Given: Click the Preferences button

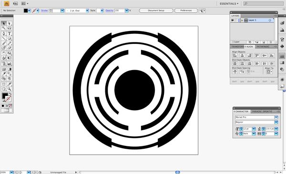Looking at the screenshot, I should point(186,10).
